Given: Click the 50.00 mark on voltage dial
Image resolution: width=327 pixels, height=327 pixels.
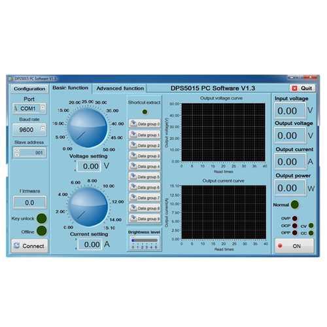Looking at the screenshot, I should [x=109, y=150].
